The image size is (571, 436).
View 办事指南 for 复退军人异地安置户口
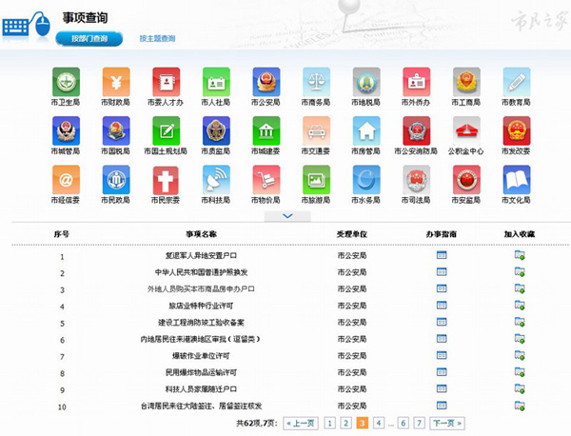[441, 255]
